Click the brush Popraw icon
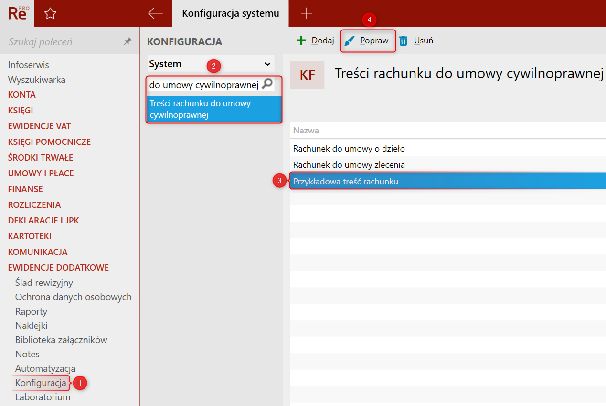The image size is (606, 406). 351,41
